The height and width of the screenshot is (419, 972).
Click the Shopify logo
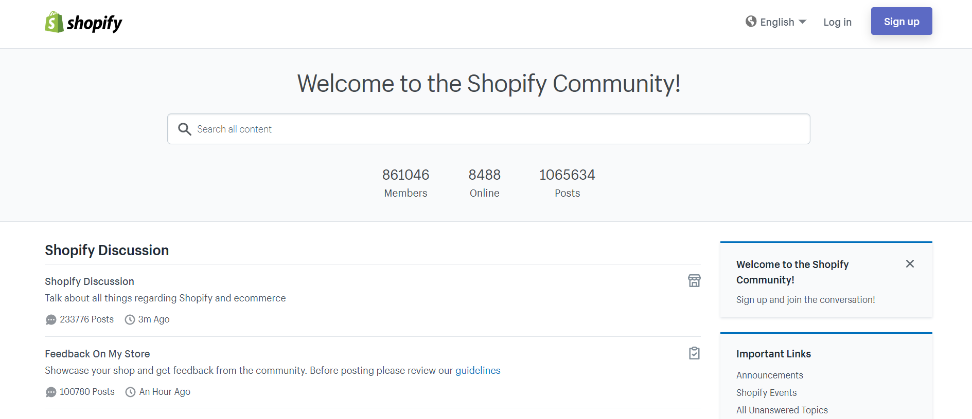tap(83, 22)
